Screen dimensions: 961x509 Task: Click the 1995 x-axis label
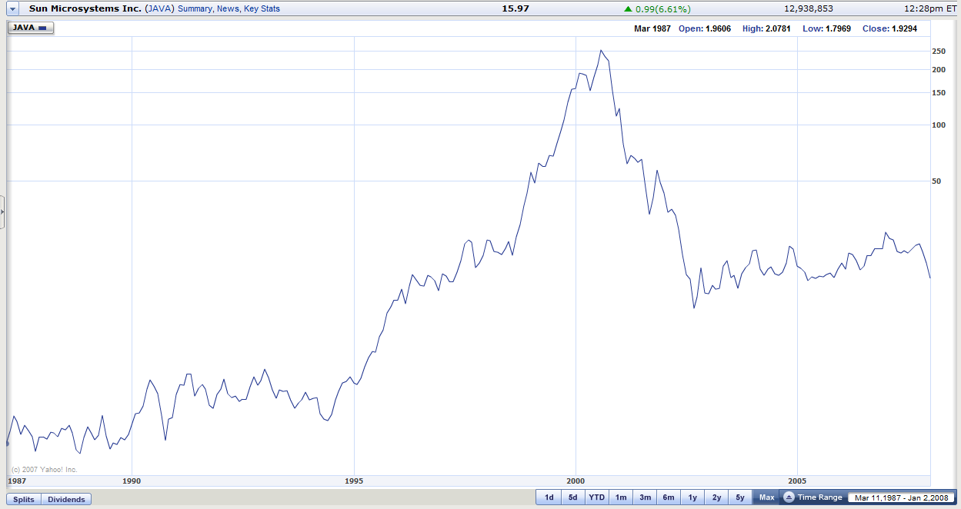coord(354,481)
